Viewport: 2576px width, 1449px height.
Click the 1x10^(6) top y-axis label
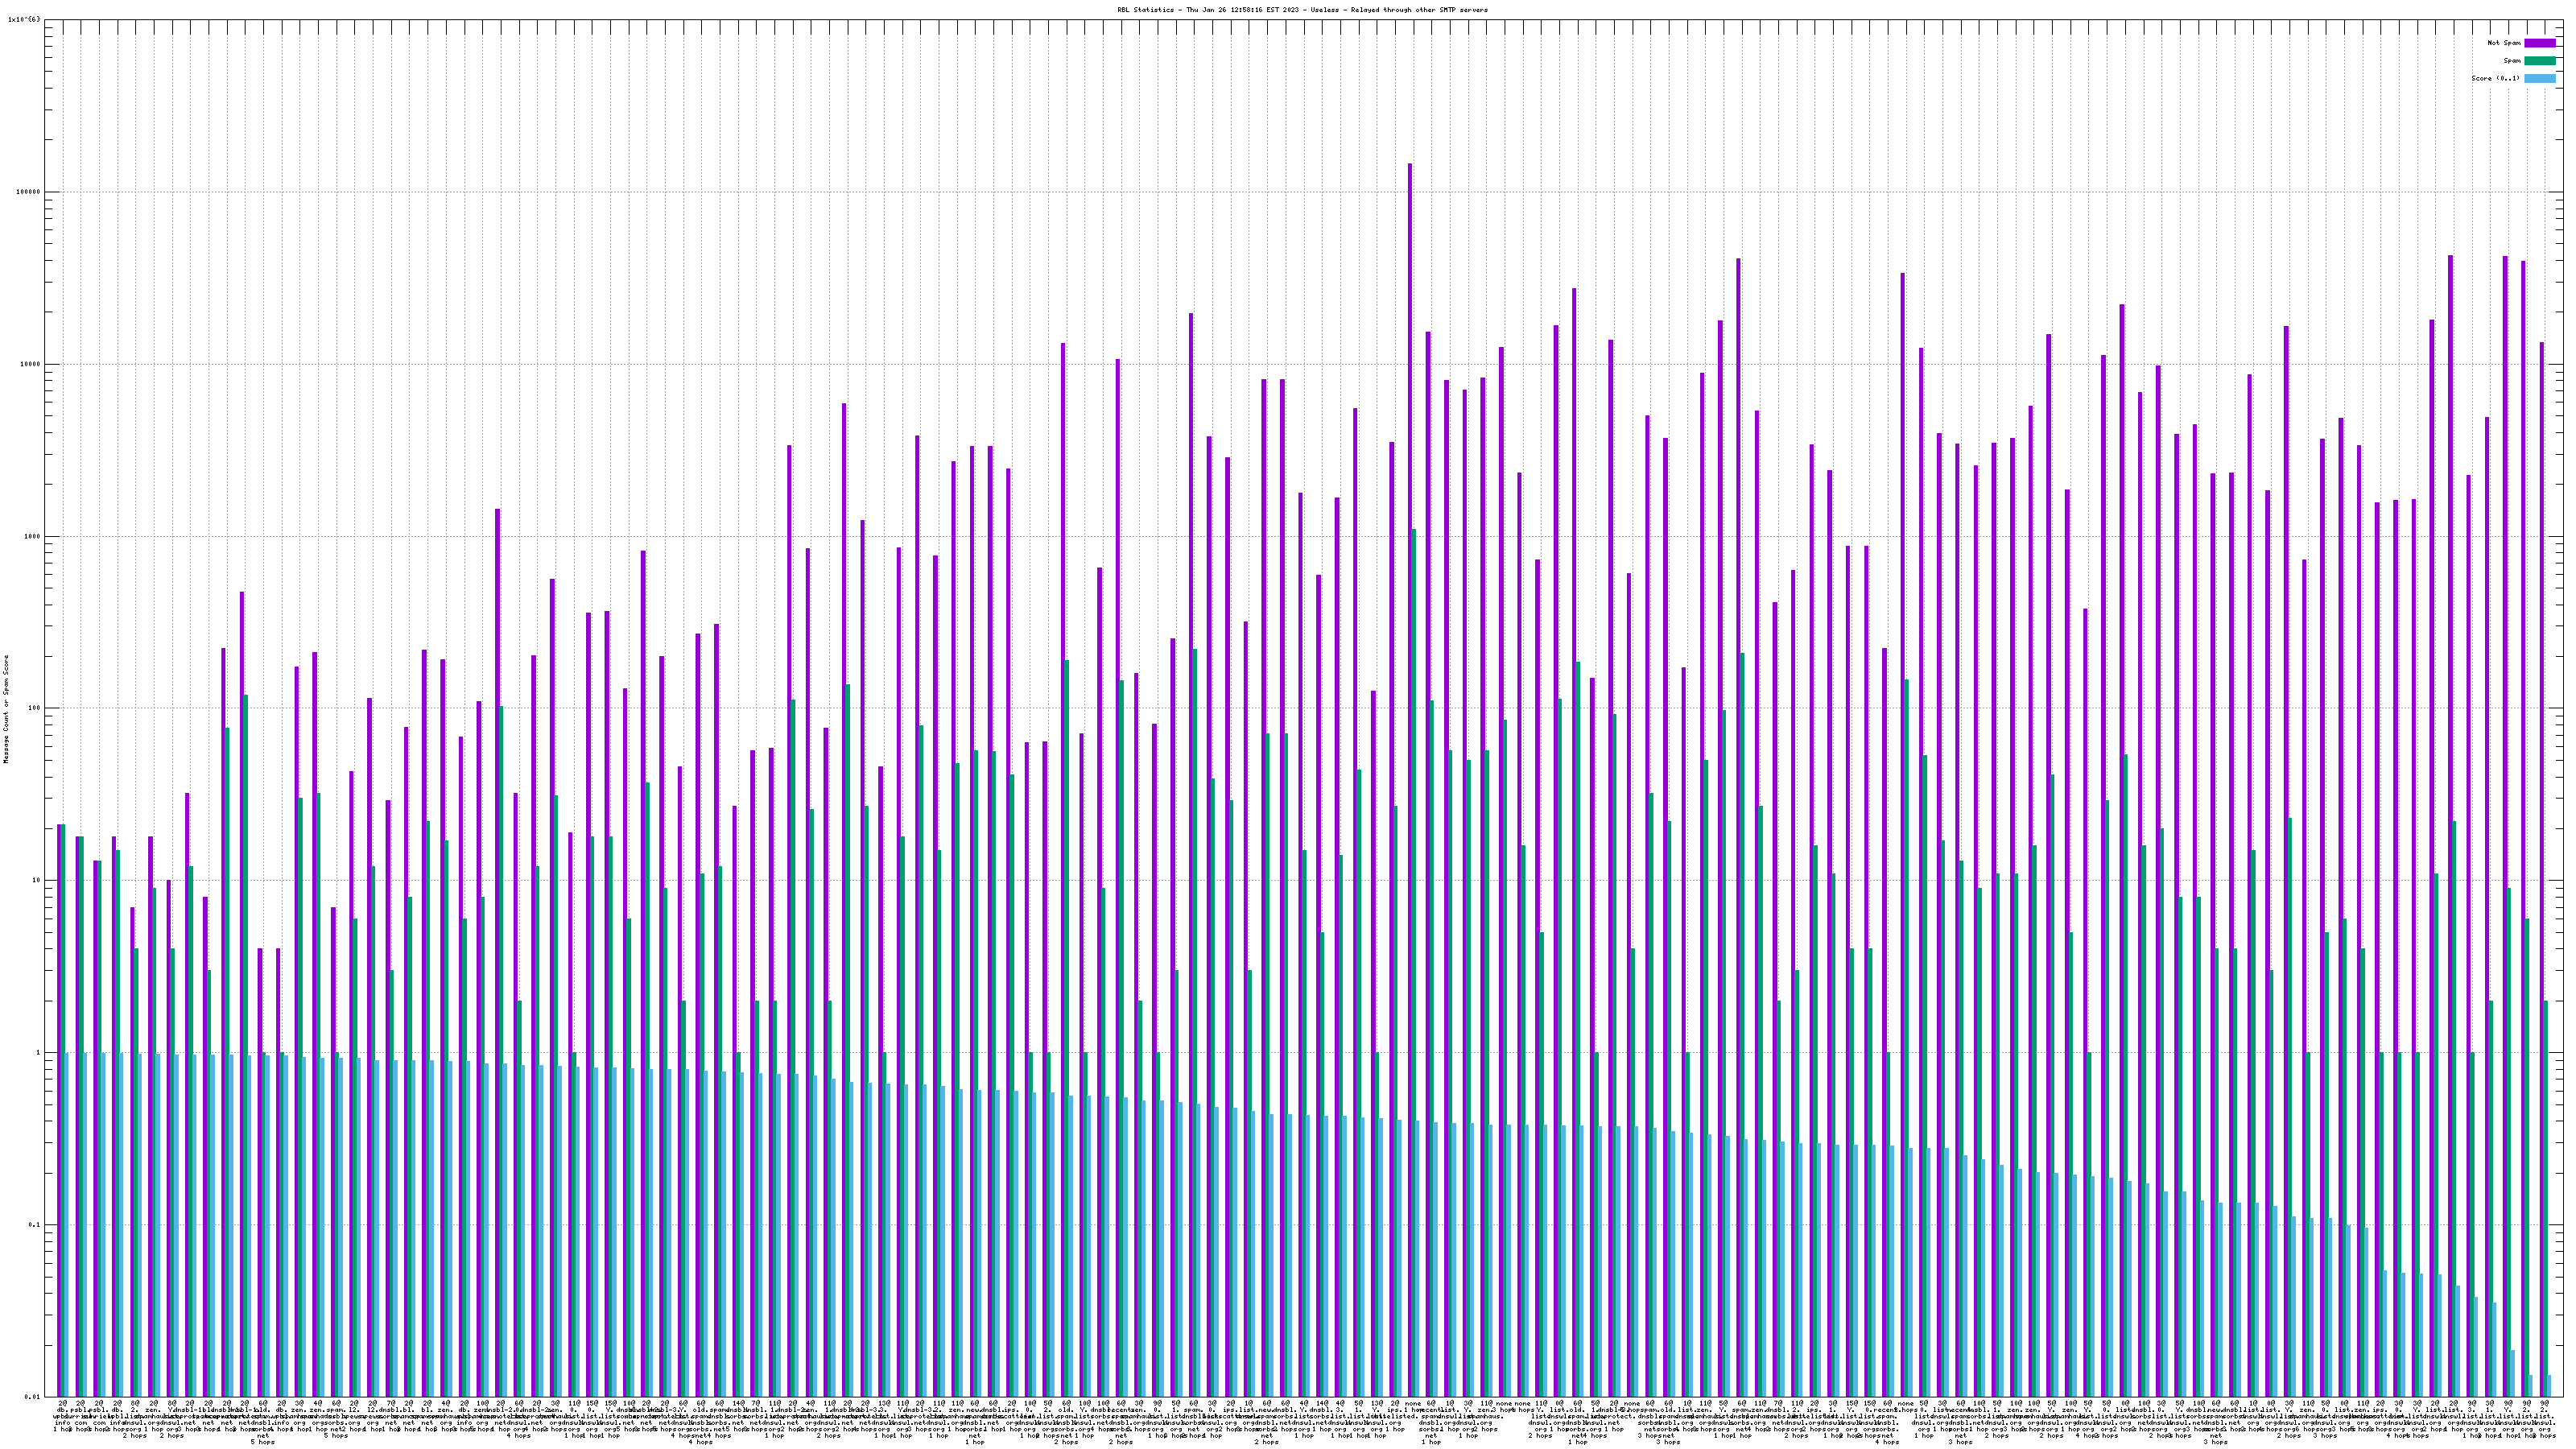[24, 19]
